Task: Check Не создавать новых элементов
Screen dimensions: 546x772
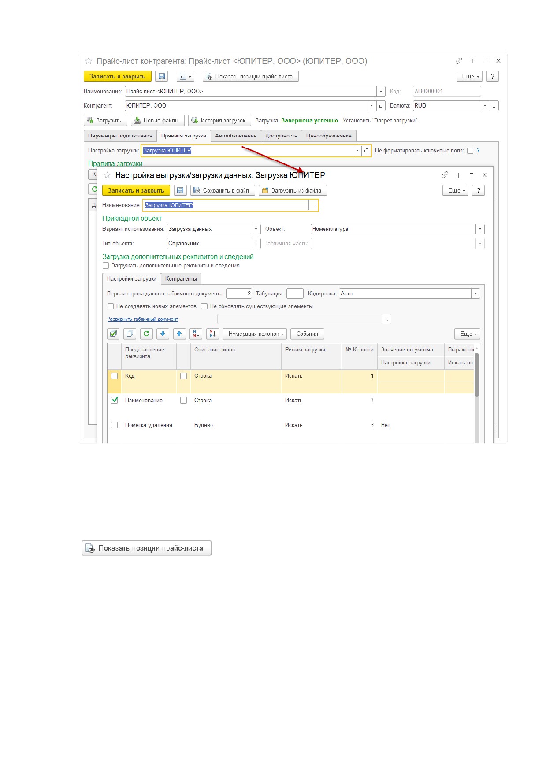Action: pos(111,306)
